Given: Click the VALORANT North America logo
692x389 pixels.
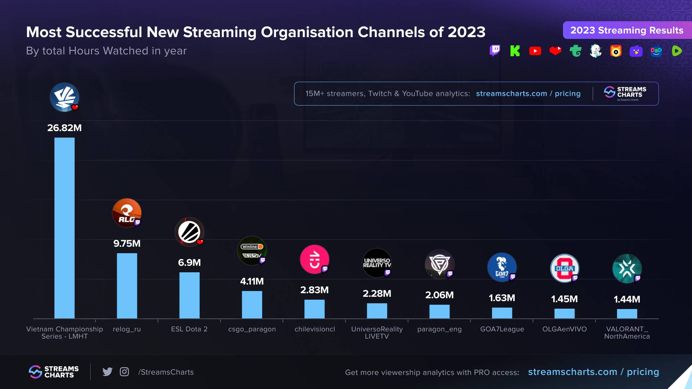Looking at the screenshot, I should pyautogui.click(x=627, y=269).
